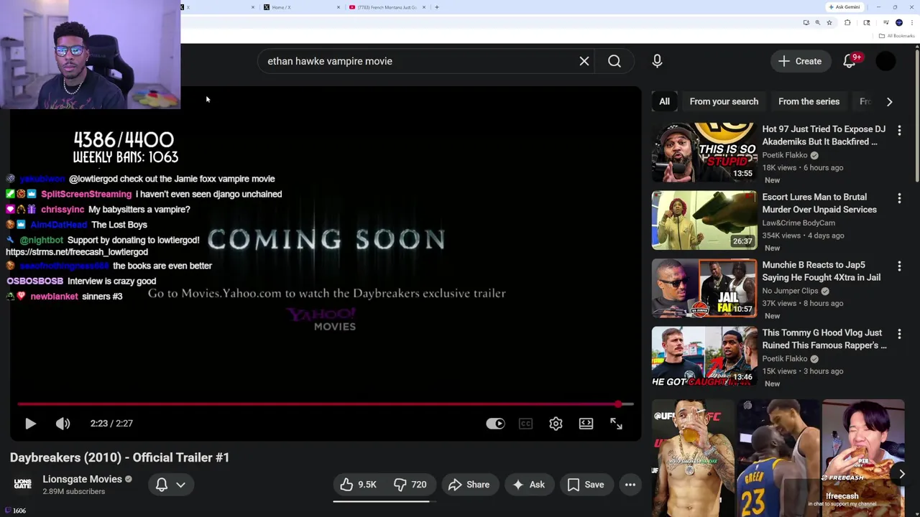Close the Home / X browser tab
Image resolution: width=920 pixels, height=517 pixels.
click(339, 7)
